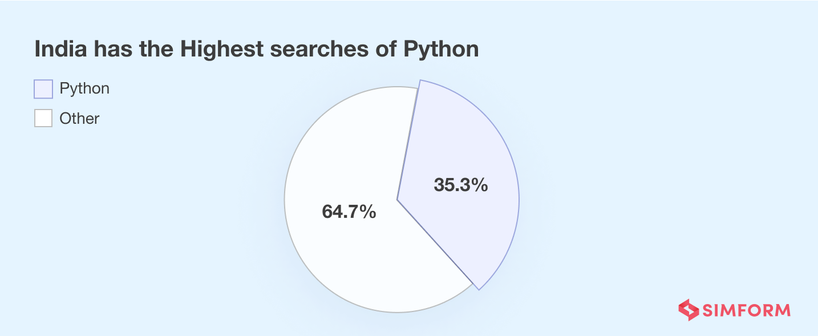Click the top tip of Python slice

click(420, 81)
